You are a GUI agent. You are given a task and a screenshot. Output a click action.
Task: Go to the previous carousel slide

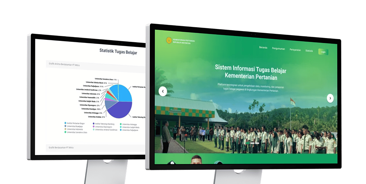(163, 91)
